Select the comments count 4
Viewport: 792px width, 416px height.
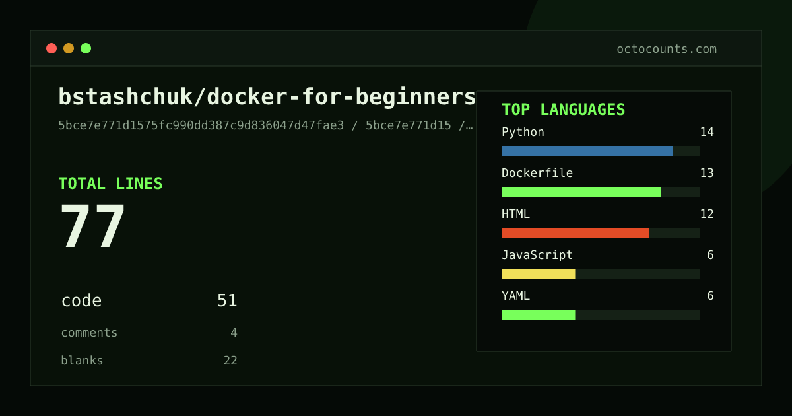[234, 333]
